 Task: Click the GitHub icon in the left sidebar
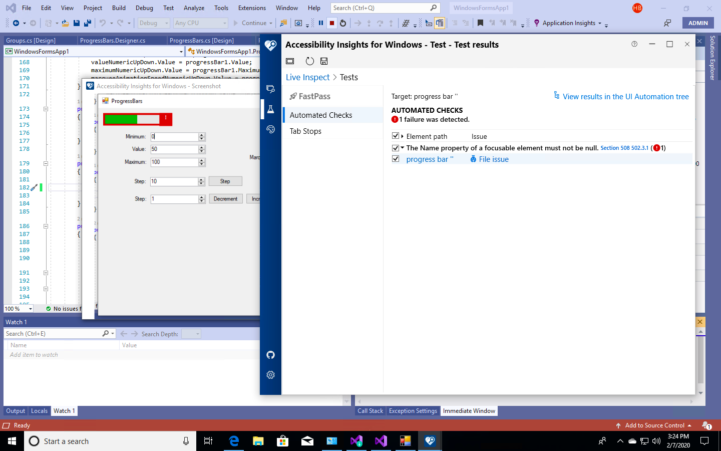(270, 355)
